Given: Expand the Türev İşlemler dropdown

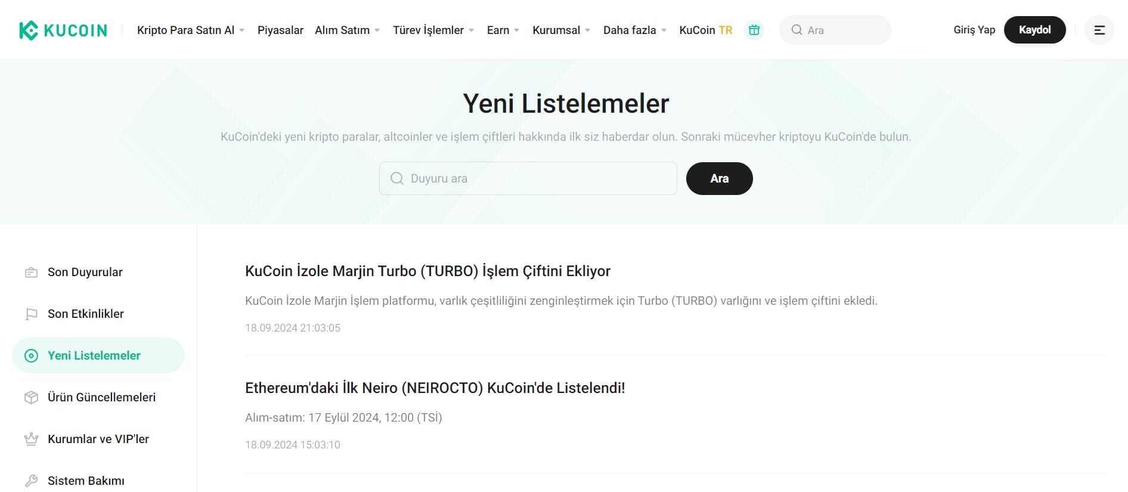Looking at the screenshot, I should 433,30.
